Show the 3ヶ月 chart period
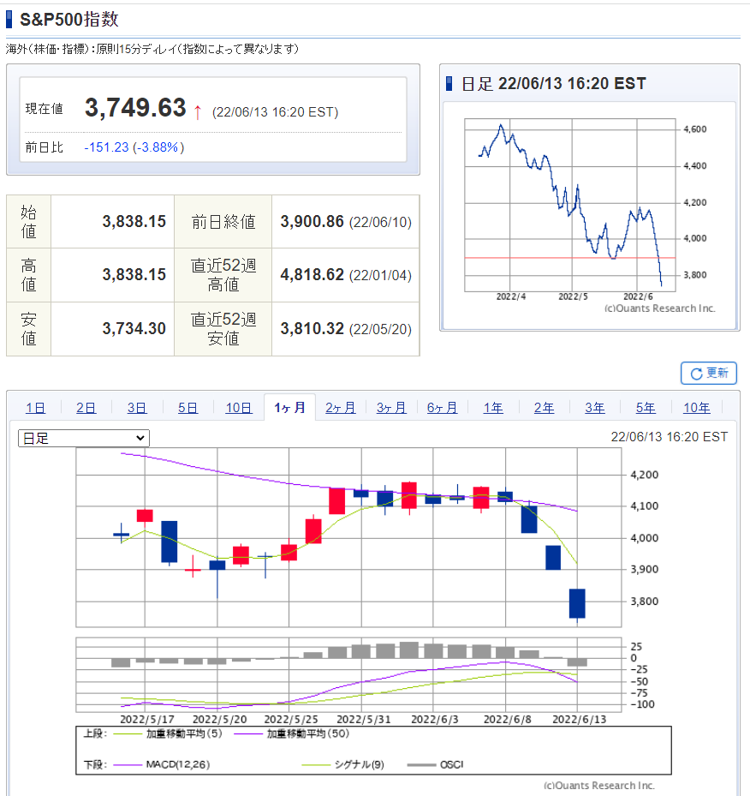 point(391,408)
